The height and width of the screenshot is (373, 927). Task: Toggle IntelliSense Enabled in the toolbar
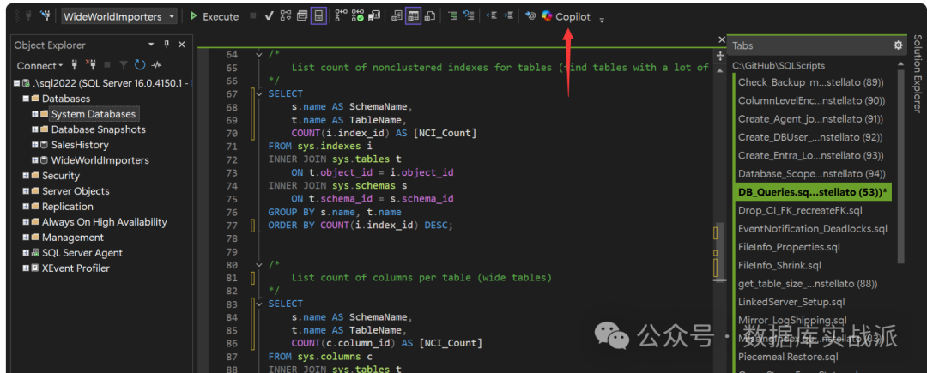[318, 16]
